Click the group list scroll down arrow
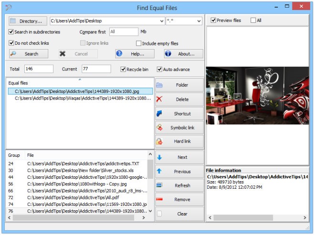Viewport: 315px width, 235px height. tap(150, 211)
